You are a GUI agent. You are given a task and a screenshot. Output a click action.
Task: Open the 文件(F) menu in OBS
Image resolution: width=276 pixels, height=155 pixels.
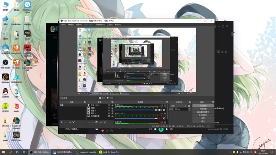click(x=63, y=25)
